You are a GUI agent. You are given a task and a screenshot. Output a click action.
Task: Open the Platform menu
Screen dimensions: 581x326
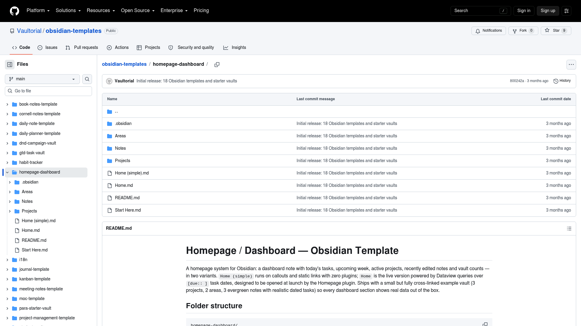click(38, 11)
